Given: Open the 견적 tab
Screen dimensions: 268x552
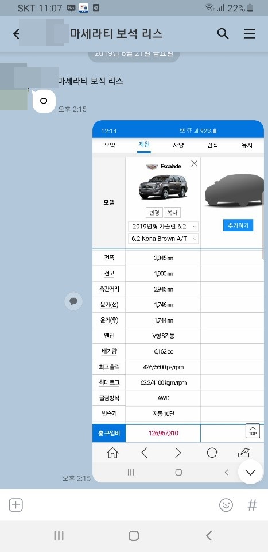Looking at the screenshot, I should tap(212, 145).
